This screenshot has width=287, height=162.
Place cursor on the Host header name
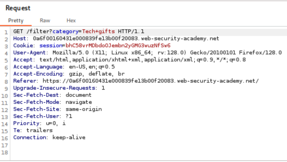click(x=20, y=38)
